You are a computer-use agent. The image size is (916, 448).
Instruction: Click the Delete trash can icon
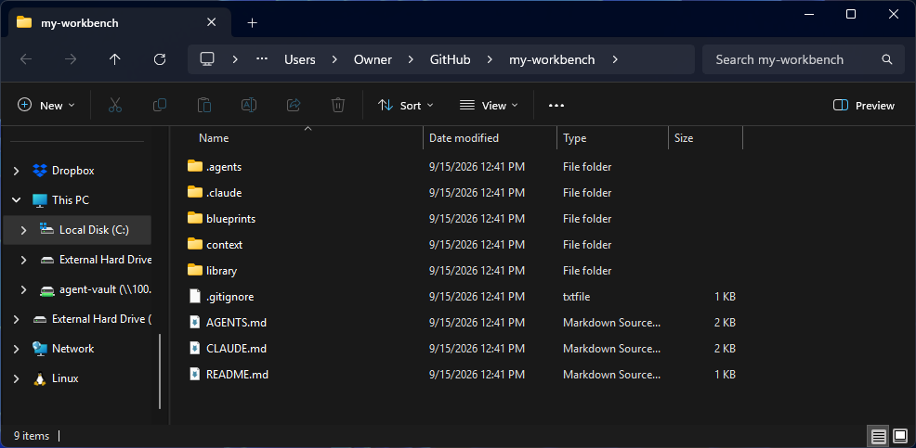tap(337, 106)
